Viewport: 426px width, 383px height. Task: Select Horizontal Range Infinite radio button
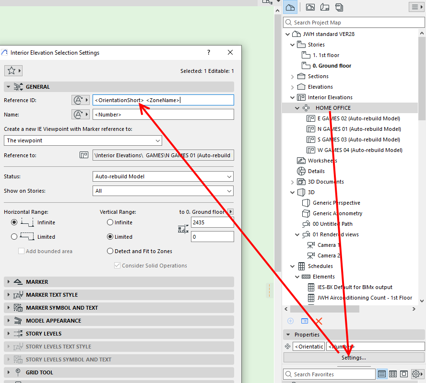click(14, 222)
